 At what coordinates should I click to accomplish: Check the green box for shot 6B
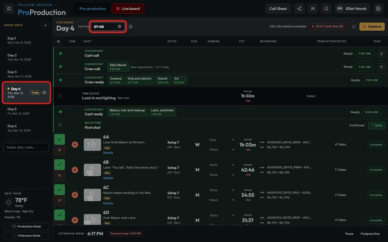click(60, 165)
